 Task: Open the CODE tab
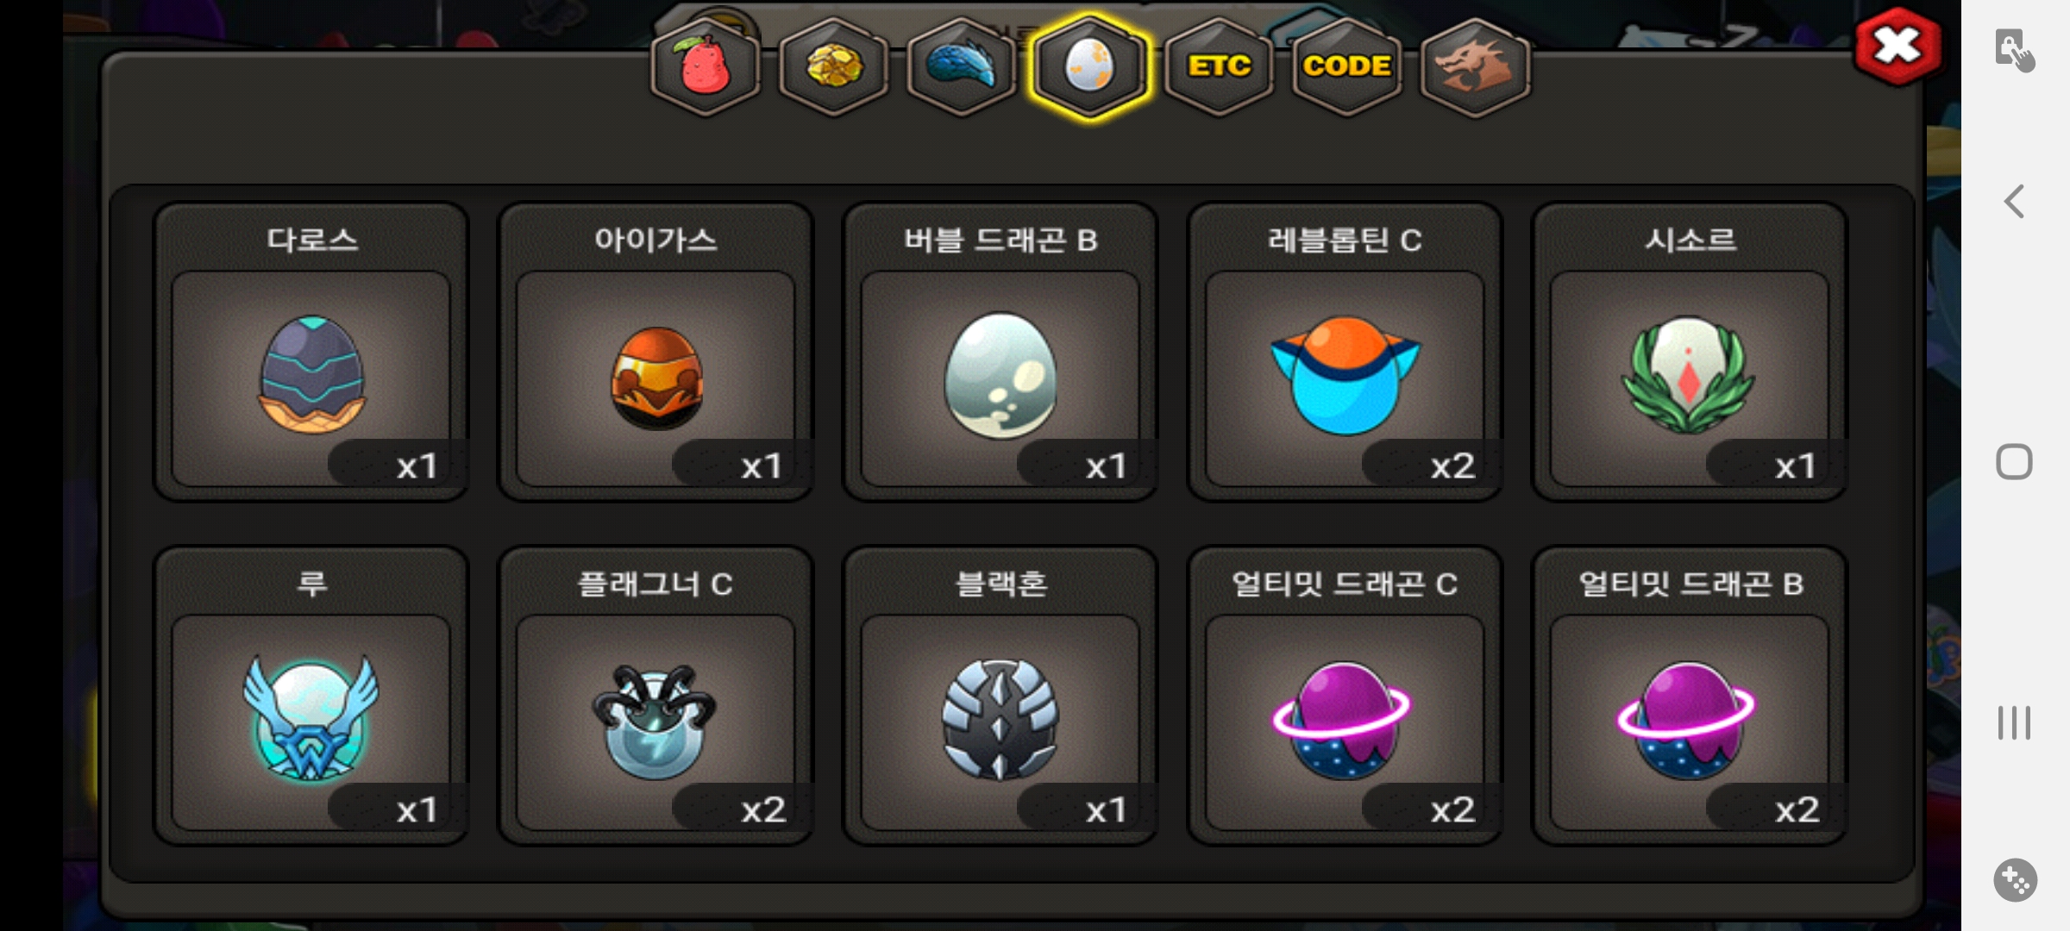click(1346, 67)
